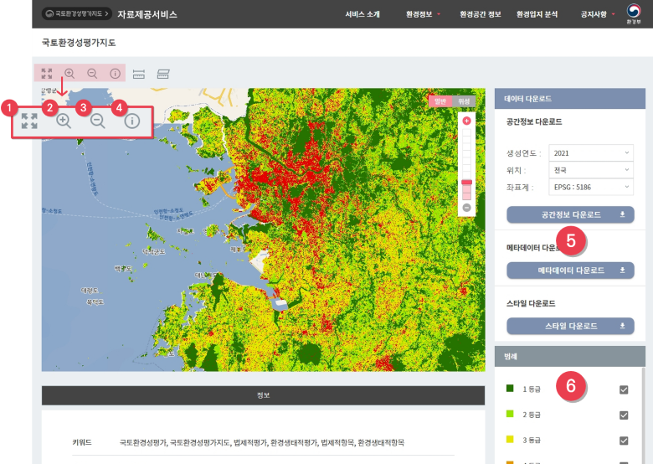Switch map to 일반 view
This screenshot has width=653, height=464.
pyautogui.click(x=440, y=101)
